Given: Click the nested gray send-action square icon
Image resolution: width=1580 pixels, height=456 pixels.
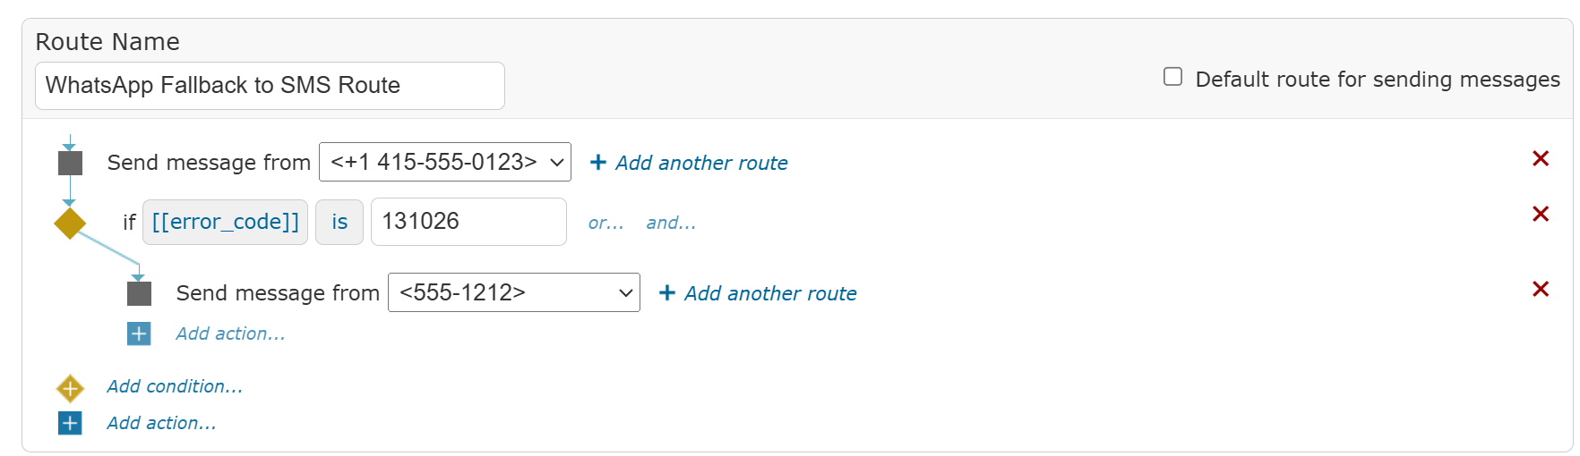Looking at the screenshot, I should pyautogui.click(x=139, y=293).
